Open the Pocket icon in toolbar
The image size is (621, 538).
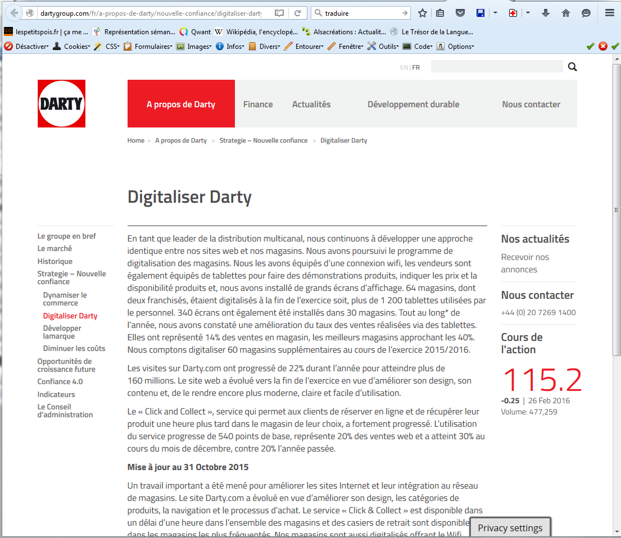460,13
